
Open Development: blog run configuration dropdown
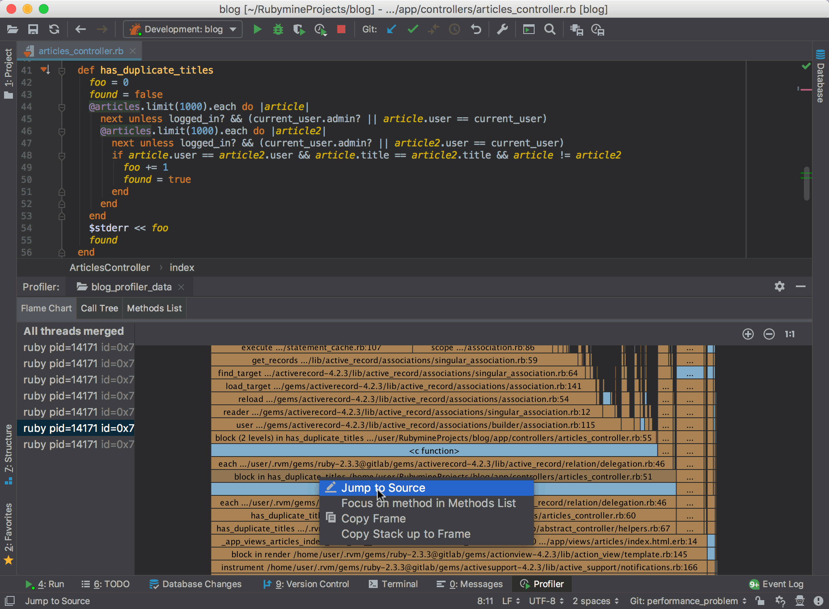tap(183, 30)
